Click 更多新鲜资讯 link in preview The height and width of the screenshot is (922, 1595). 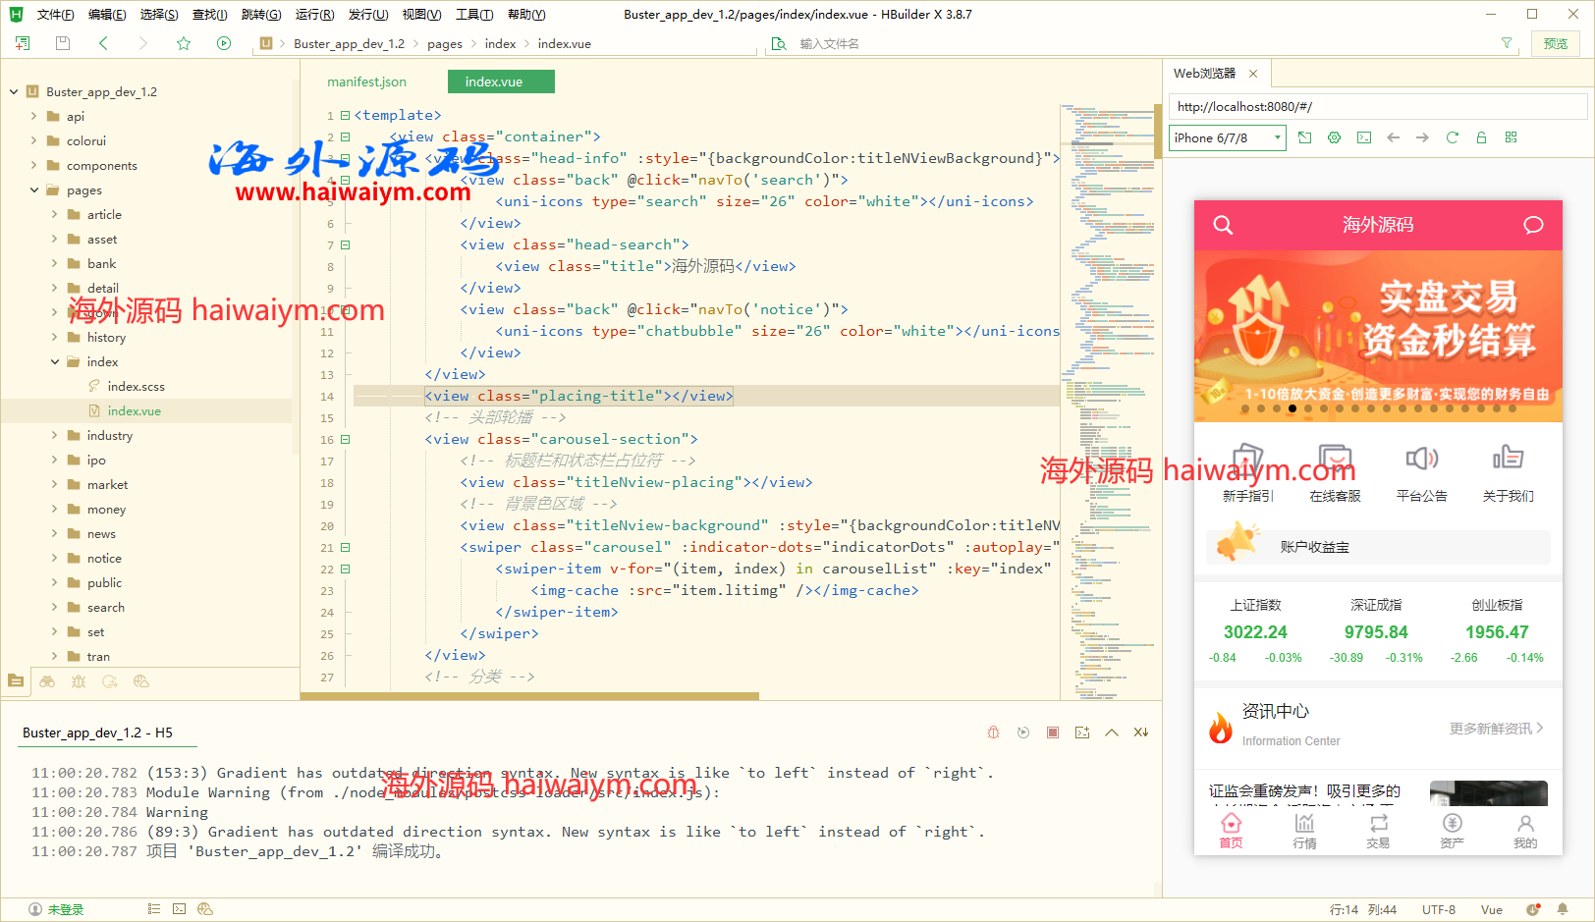(x=1495, y=729)
